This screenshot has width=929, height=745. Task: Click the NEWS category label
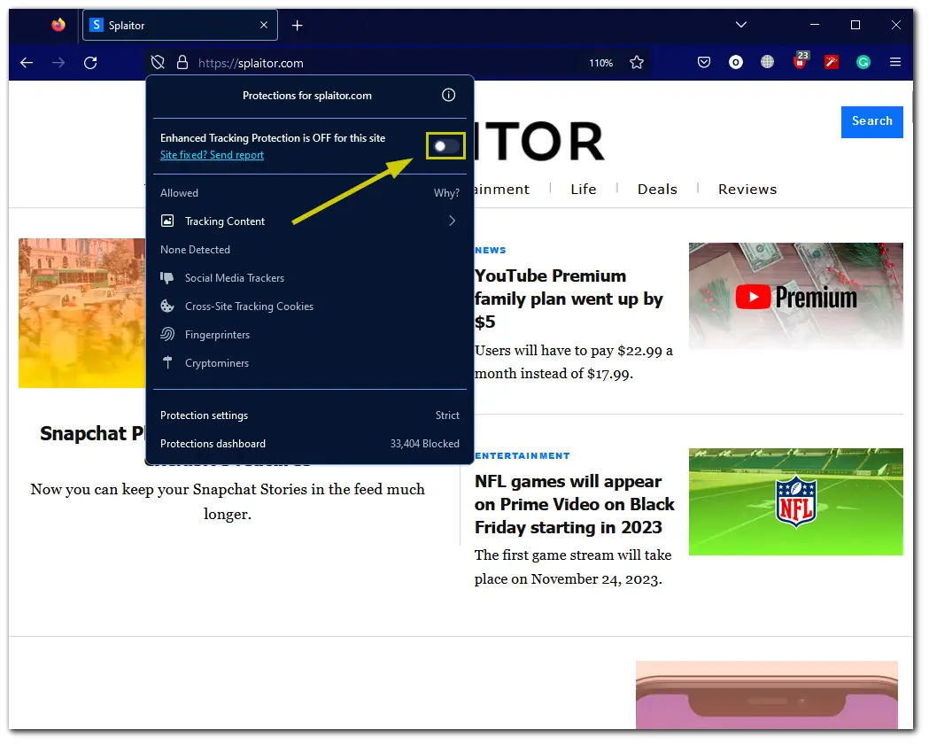491,250
